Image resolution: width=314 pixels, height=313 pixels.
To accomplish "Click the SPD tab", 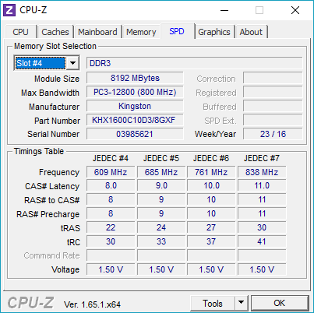I will [x=177, y=31].
